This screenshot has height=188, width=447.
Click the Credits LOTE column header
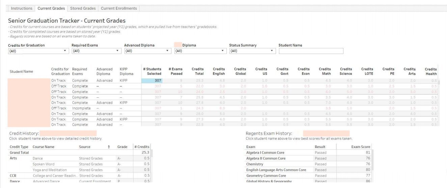coord(367,72)
